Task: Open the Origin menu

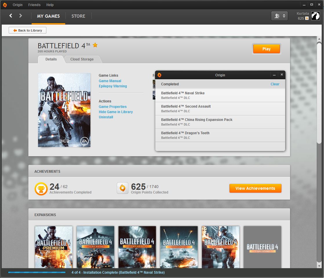Action: coord(18,5)
